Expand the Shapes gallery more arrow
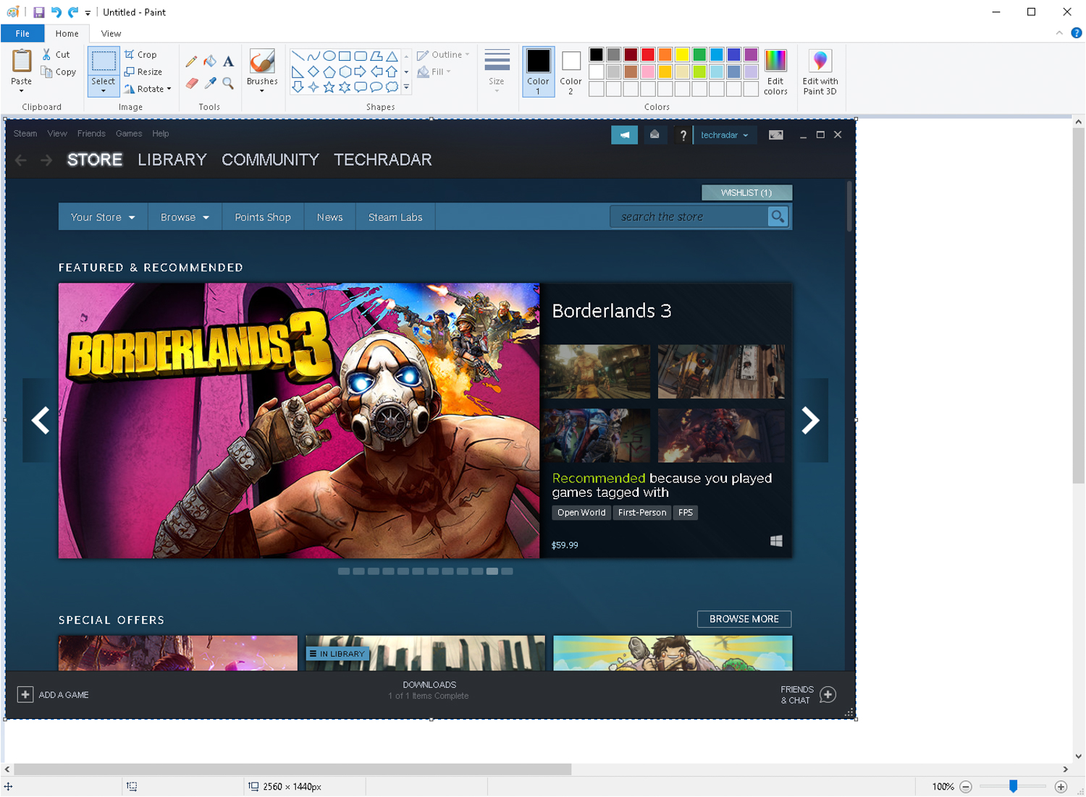 tap(406, 87)
